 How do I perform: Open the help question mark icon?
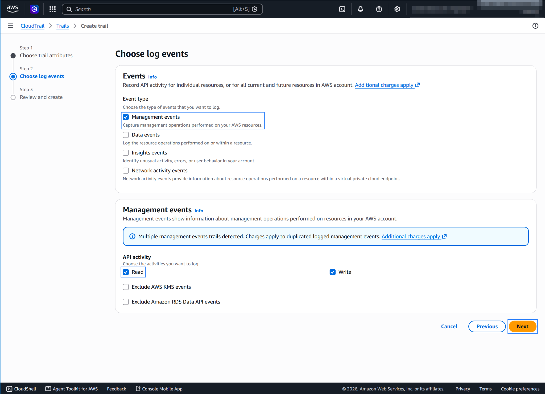379,9
